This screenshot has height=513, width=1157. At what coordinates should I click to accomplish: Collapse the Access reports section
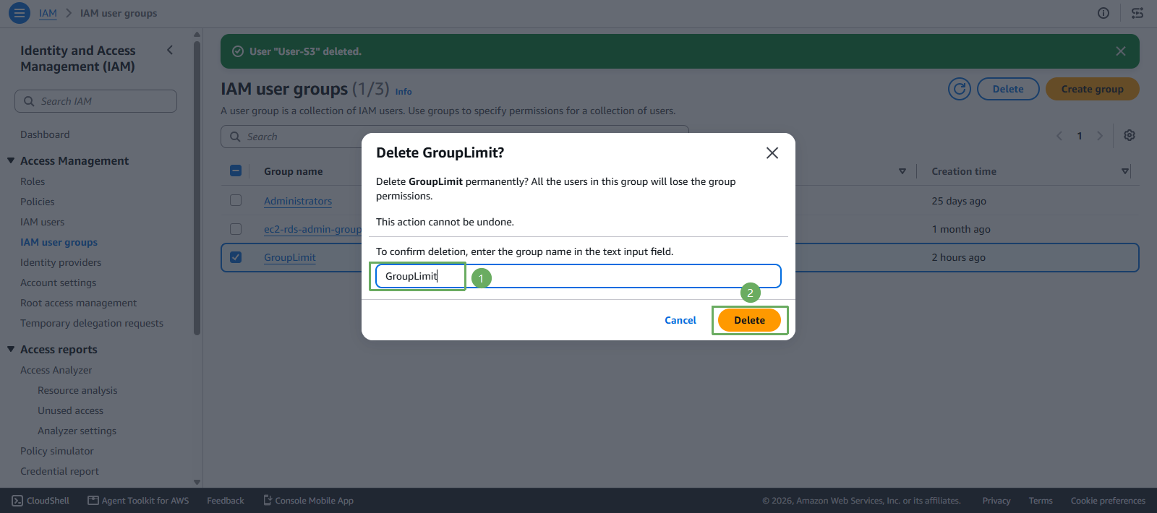11,349
